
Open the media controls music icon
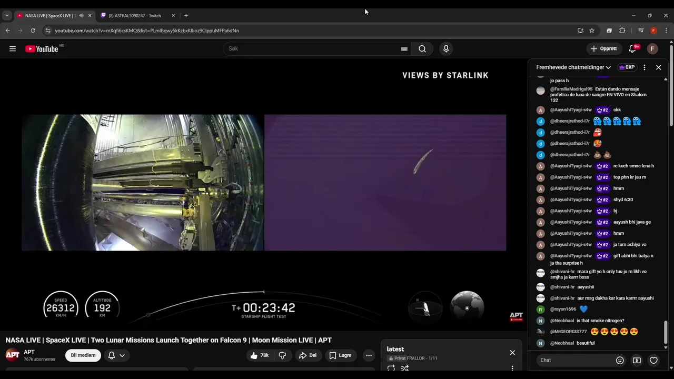click(641, 31)
